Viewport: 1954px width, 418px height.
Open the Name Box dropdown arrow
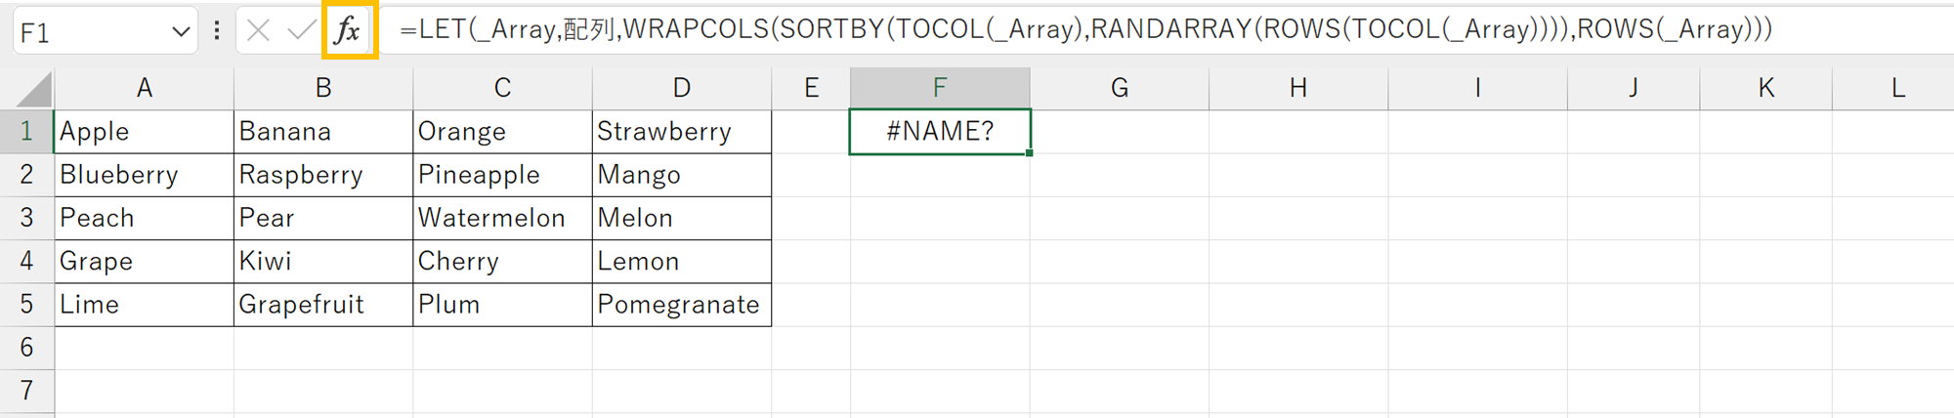(x=181, y=31)
